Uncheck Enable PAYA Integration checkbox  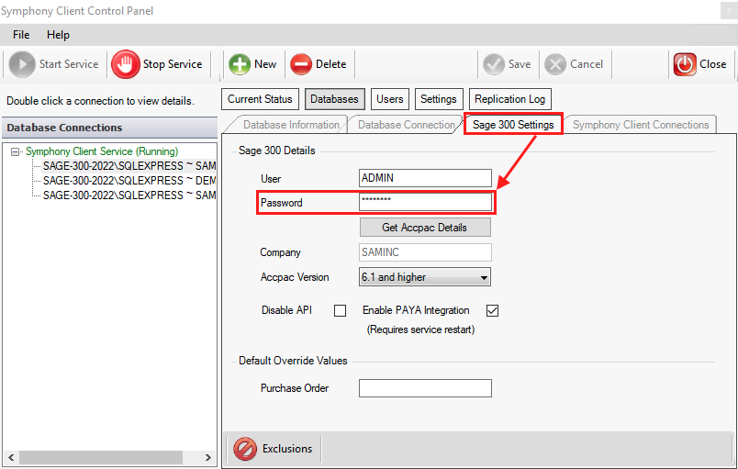click(492, 310)
